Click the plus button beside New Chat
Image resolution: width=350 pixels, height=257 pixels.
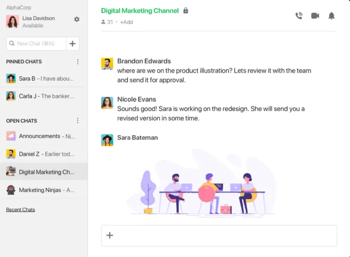click(x=72, y=44)
